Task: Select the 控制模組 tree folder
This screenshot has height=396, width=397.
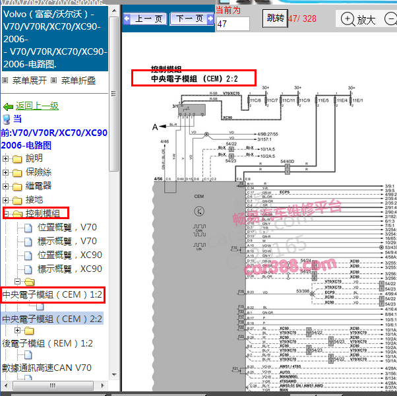Action: pos(42,213)
